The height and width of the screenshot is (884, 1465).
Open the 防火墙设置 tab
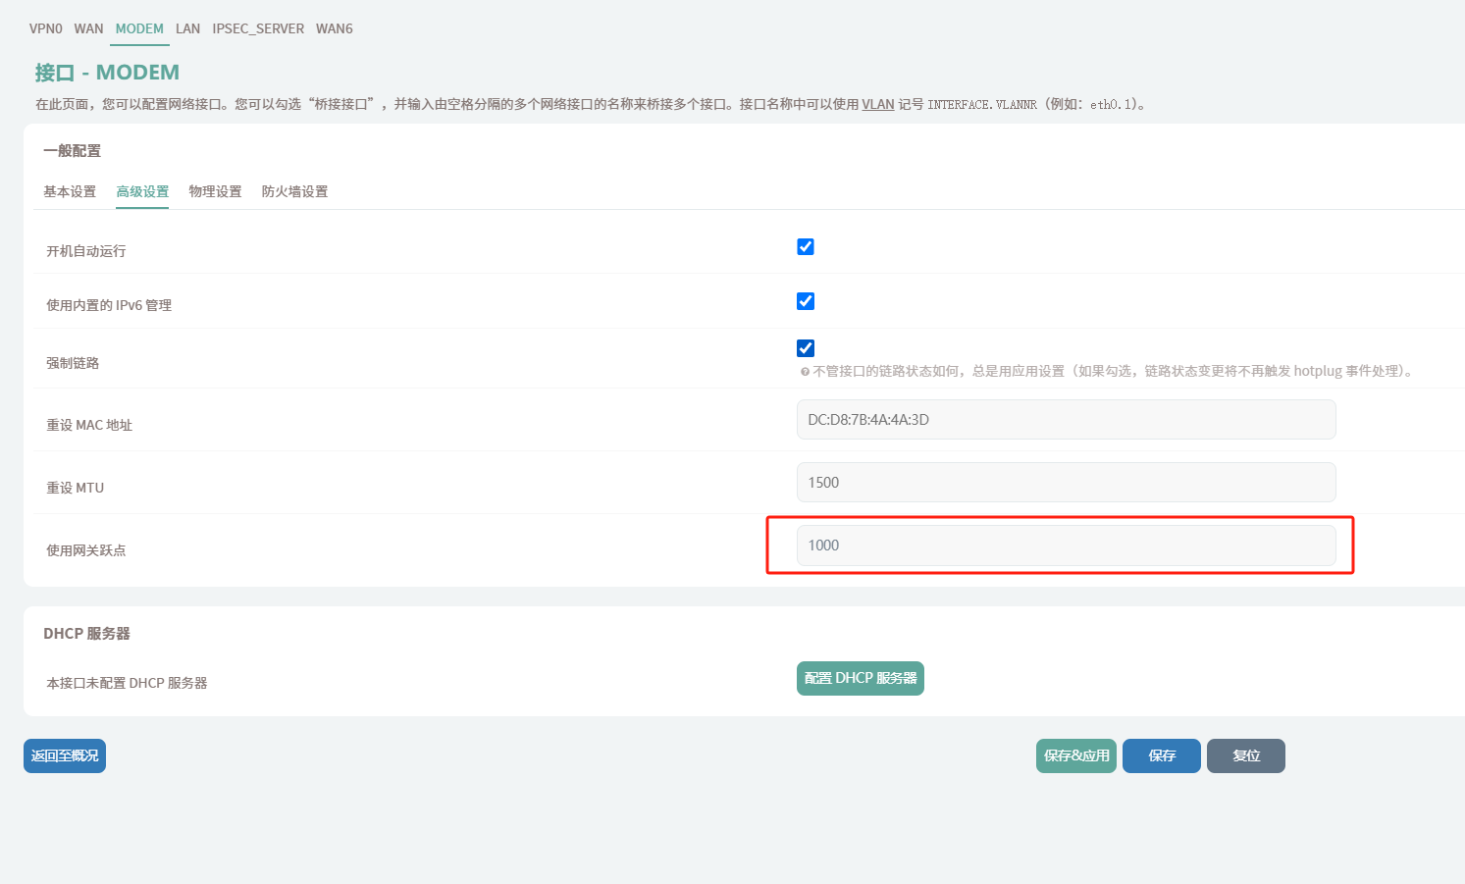[294, 191]
